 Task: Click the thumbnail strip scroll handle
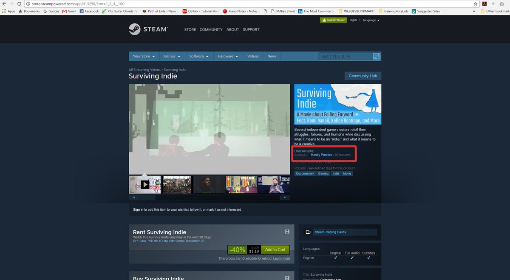pyautogui.click(x=147, y=198)
